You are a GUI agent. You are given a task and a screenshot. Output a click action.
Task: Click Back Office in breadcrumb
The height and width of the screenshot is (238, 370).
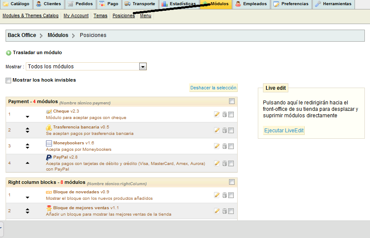tap(22, 35)
